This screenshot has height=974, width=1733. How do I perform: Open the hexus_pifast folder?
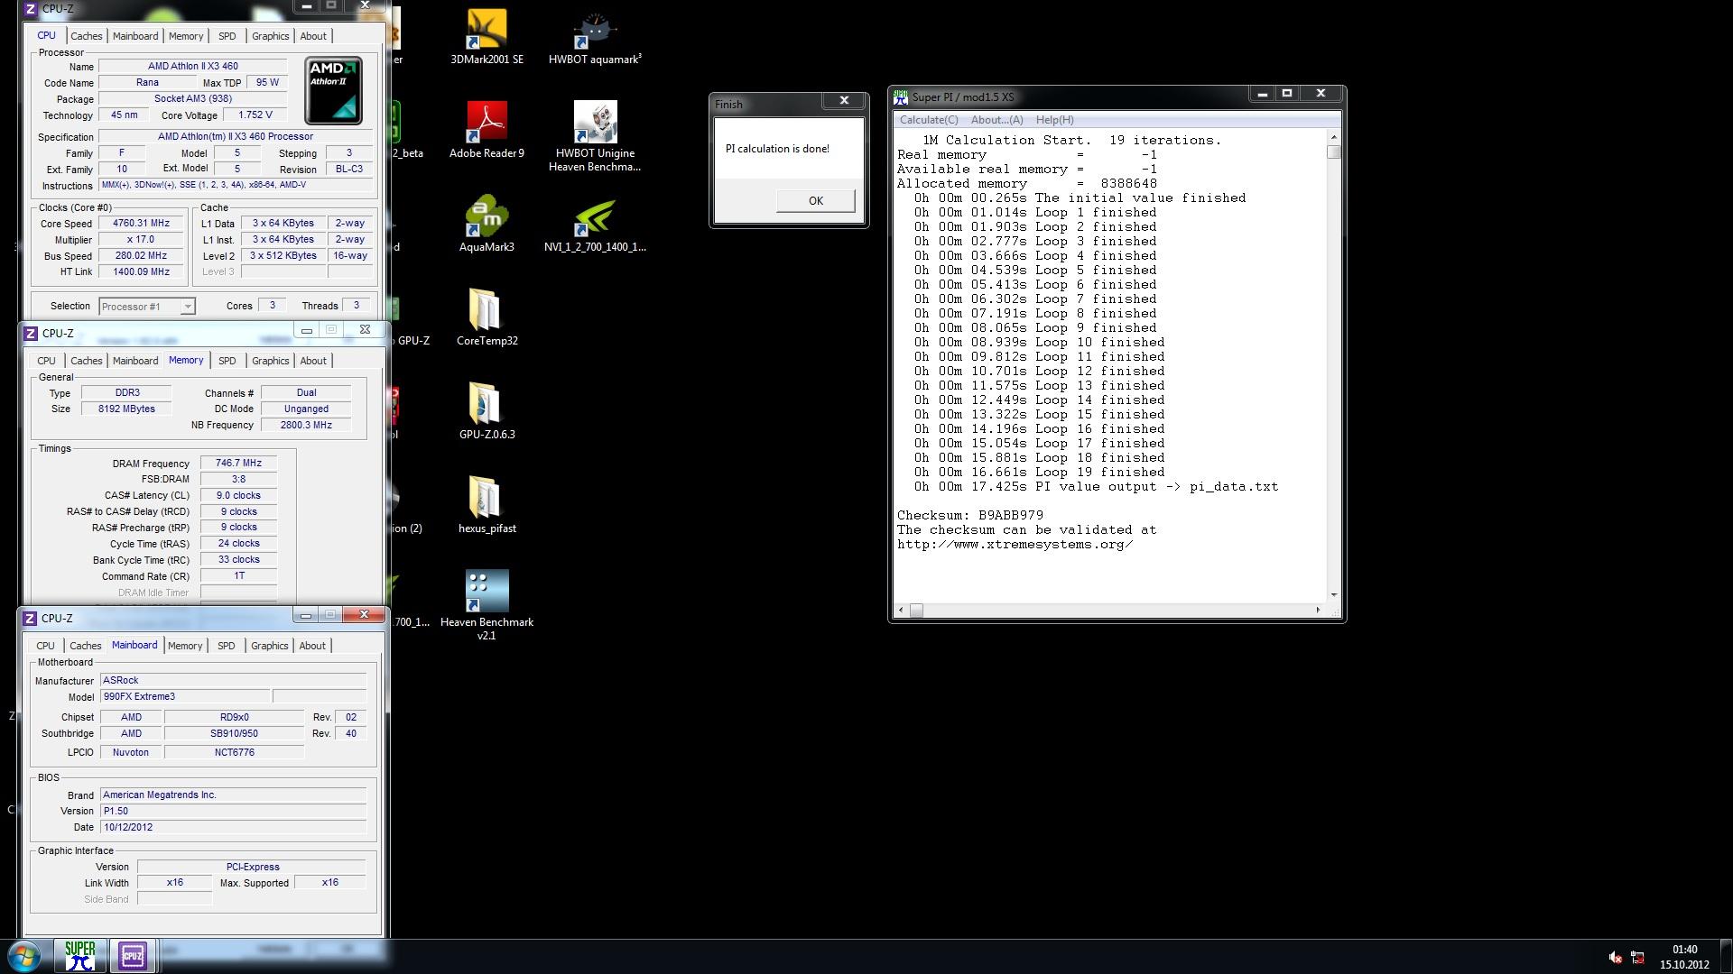click(x=487, y=504)
